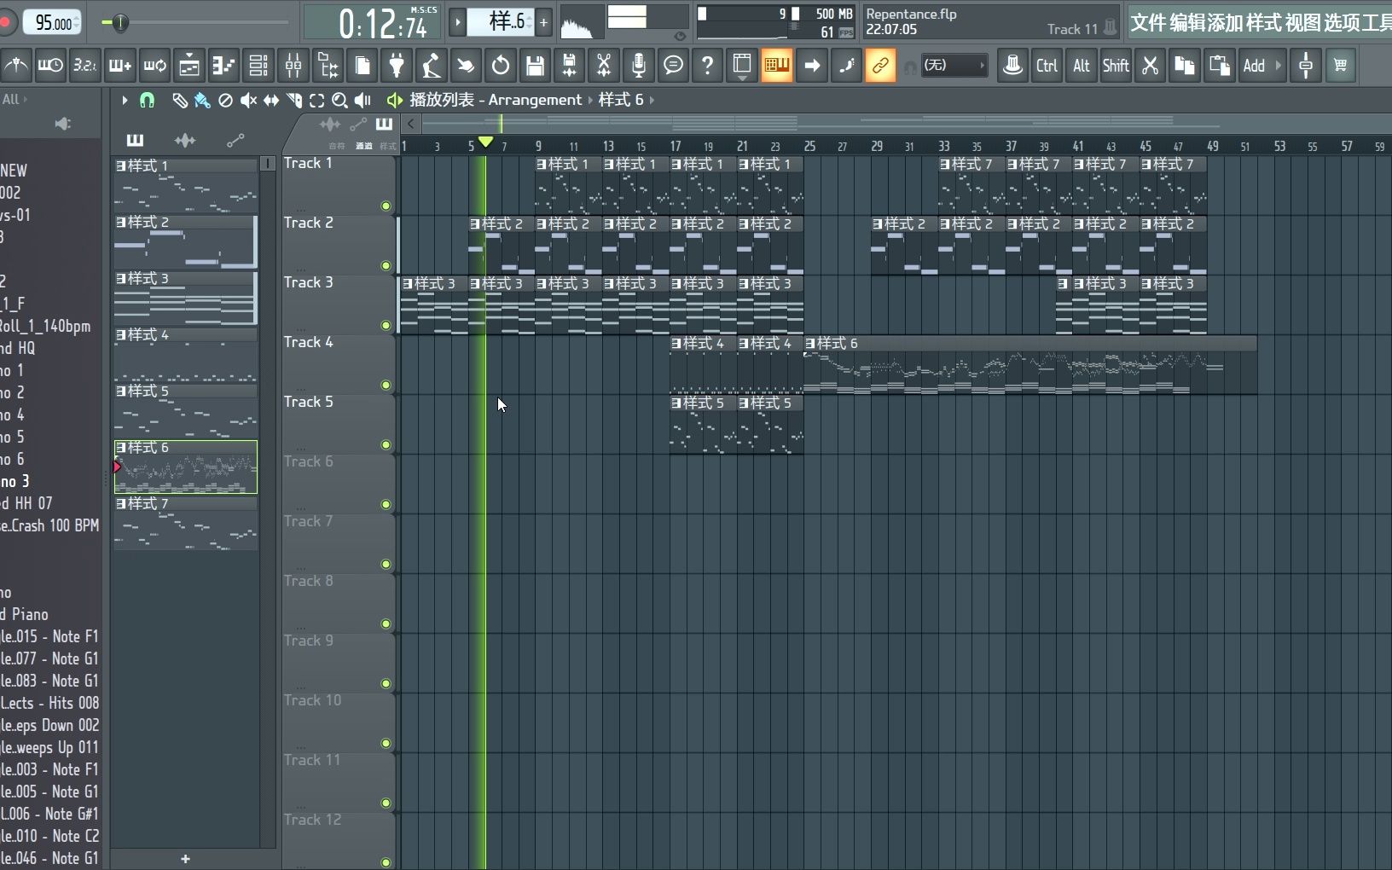Image resolution: width=1392 pixels, height=870 pixels.
Task: Open the playlist snap magnet menu
Action: coord(147,101)
